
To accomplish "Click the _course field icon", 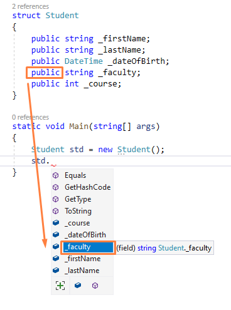I will (x=56, y=223).
